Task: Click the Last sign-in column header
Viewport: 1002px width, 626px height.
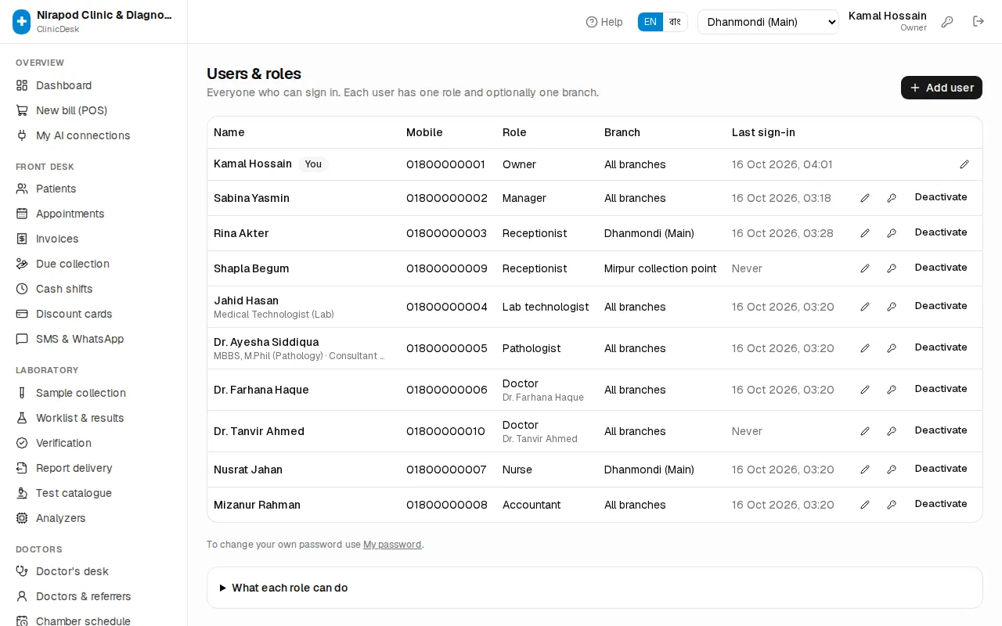Action: click(x=763, y=132)
